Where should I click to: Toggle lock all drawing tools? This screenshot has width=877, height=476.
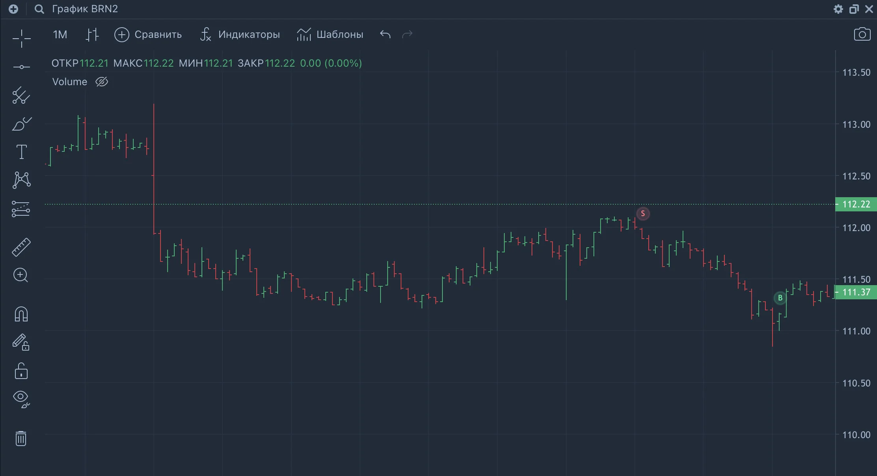pos(21,371)
